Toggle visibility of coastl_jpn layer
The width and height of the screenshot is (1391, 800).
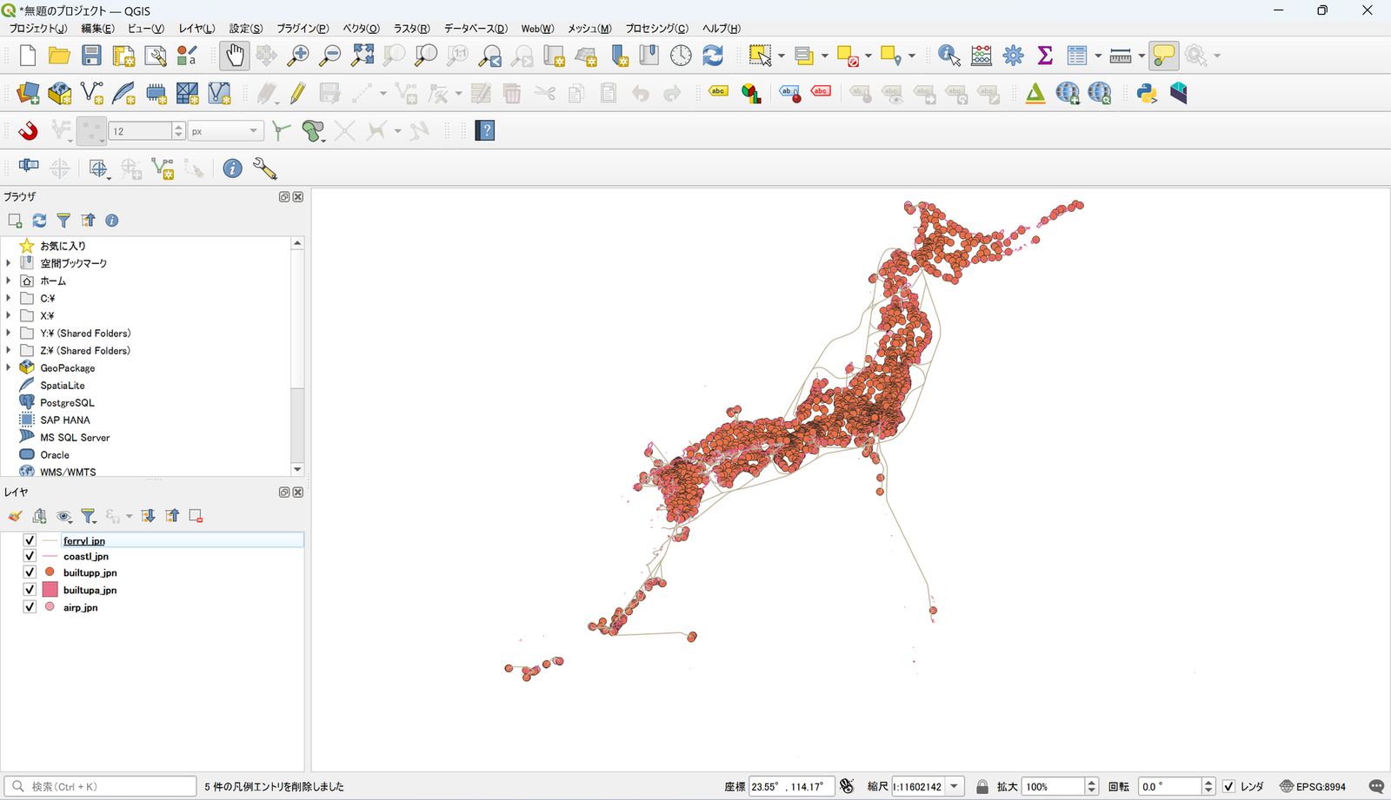point(30,556)
